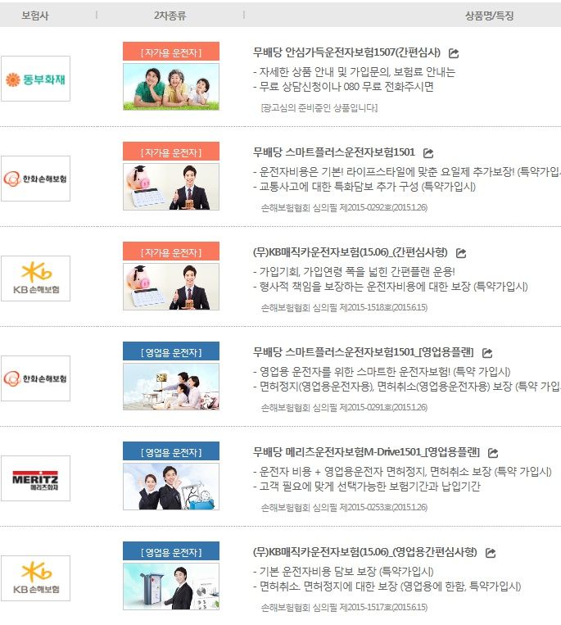
Task: Select 영업용 운전자 label above Meritz image
Action: 171,451
